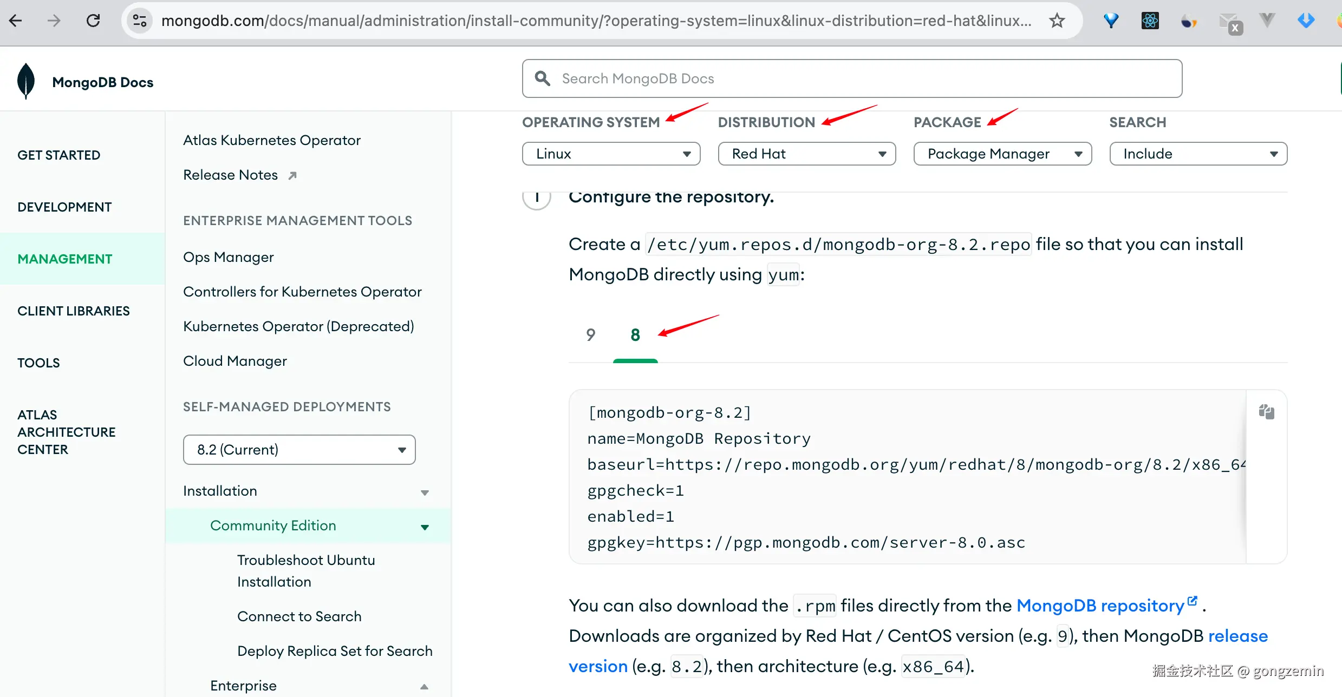Click the Search MongoDB Docs field
The width and height of the screenshot is (1342, 697).
point(852,78)
